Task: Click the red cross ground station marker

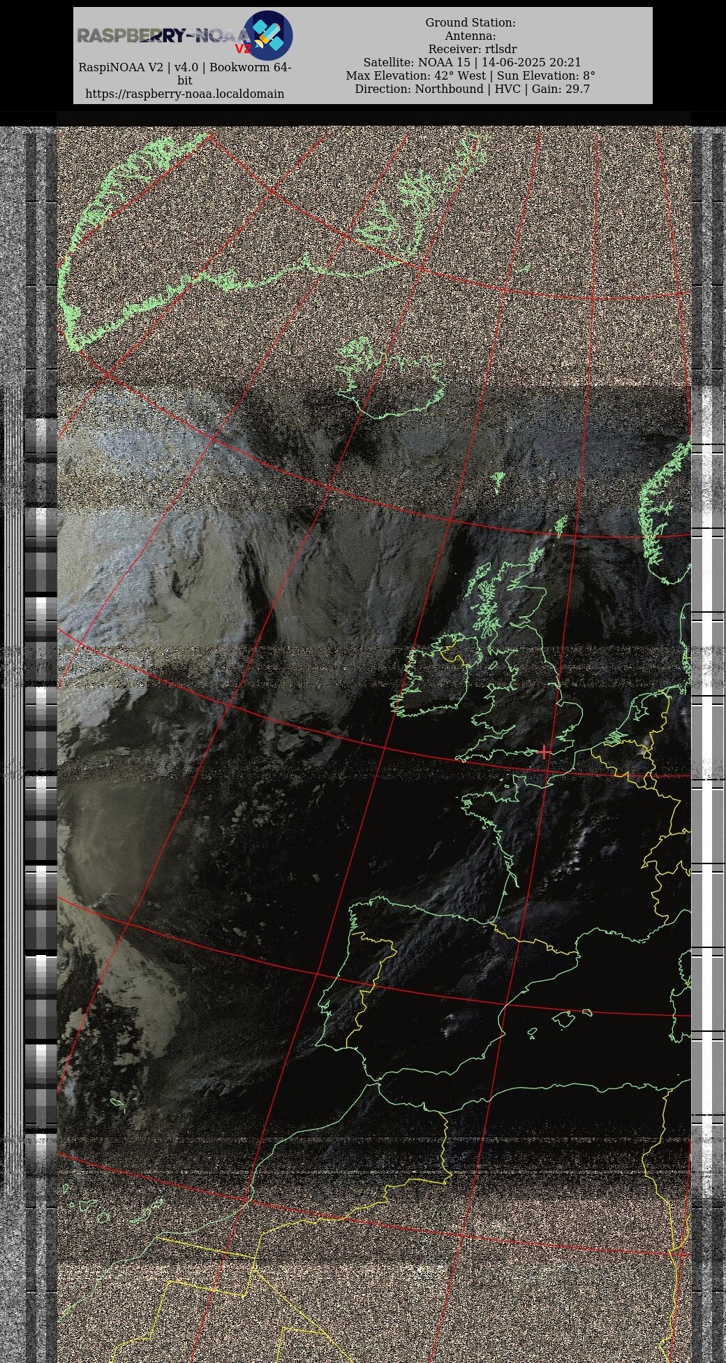Action: click(x=544, y=752)
